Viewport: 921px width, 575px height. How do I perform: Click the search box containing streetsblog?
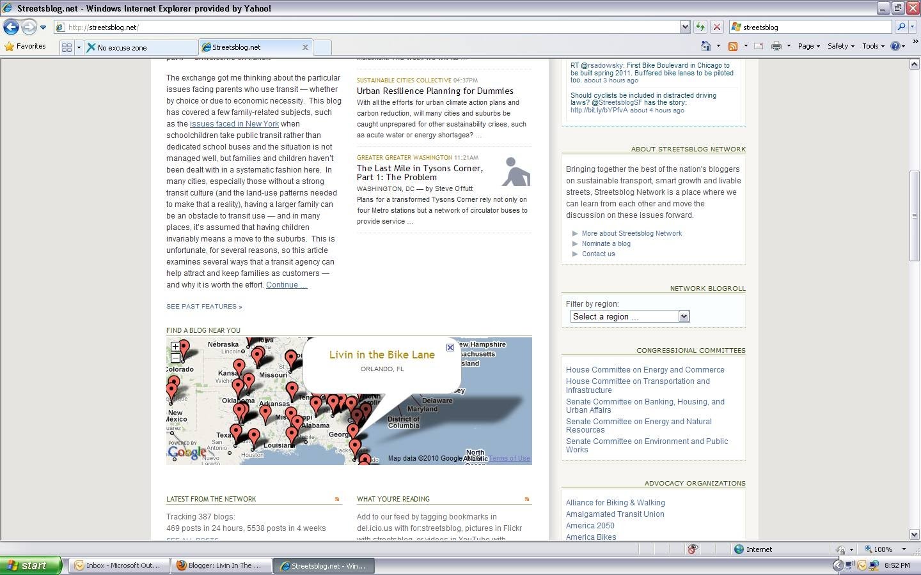(810, 27)
